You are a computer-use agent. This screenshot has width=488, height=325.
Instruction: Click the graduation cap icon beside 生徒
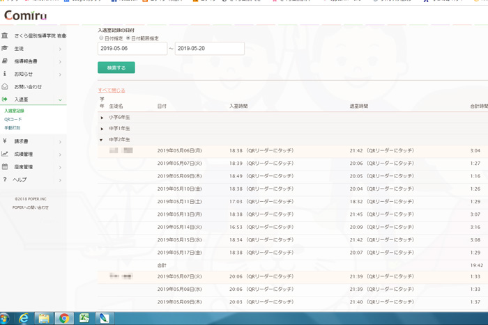point(6,49)
